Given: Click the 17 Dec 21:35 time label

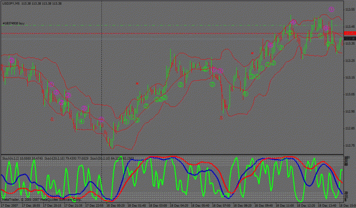Looking at the screenshot, I should [x=73, y=206].
